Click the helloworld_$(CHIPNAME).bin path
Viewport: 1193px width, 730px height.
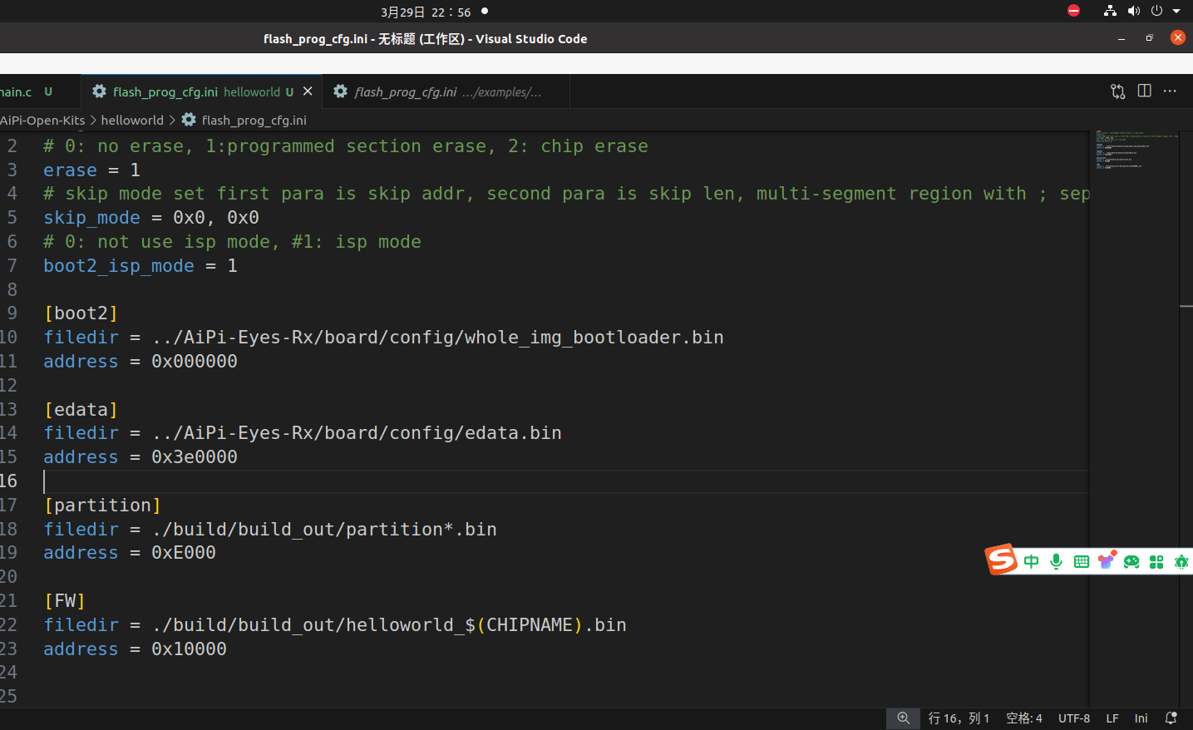pos(389,625)
